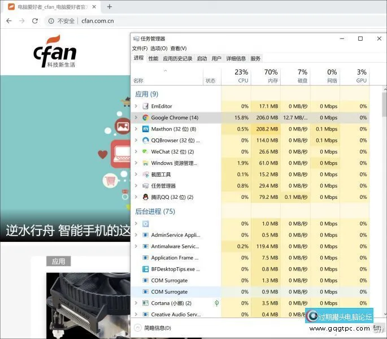387x339 pixels.
Task: Click the AdminService Application icon
Action: 146,235
